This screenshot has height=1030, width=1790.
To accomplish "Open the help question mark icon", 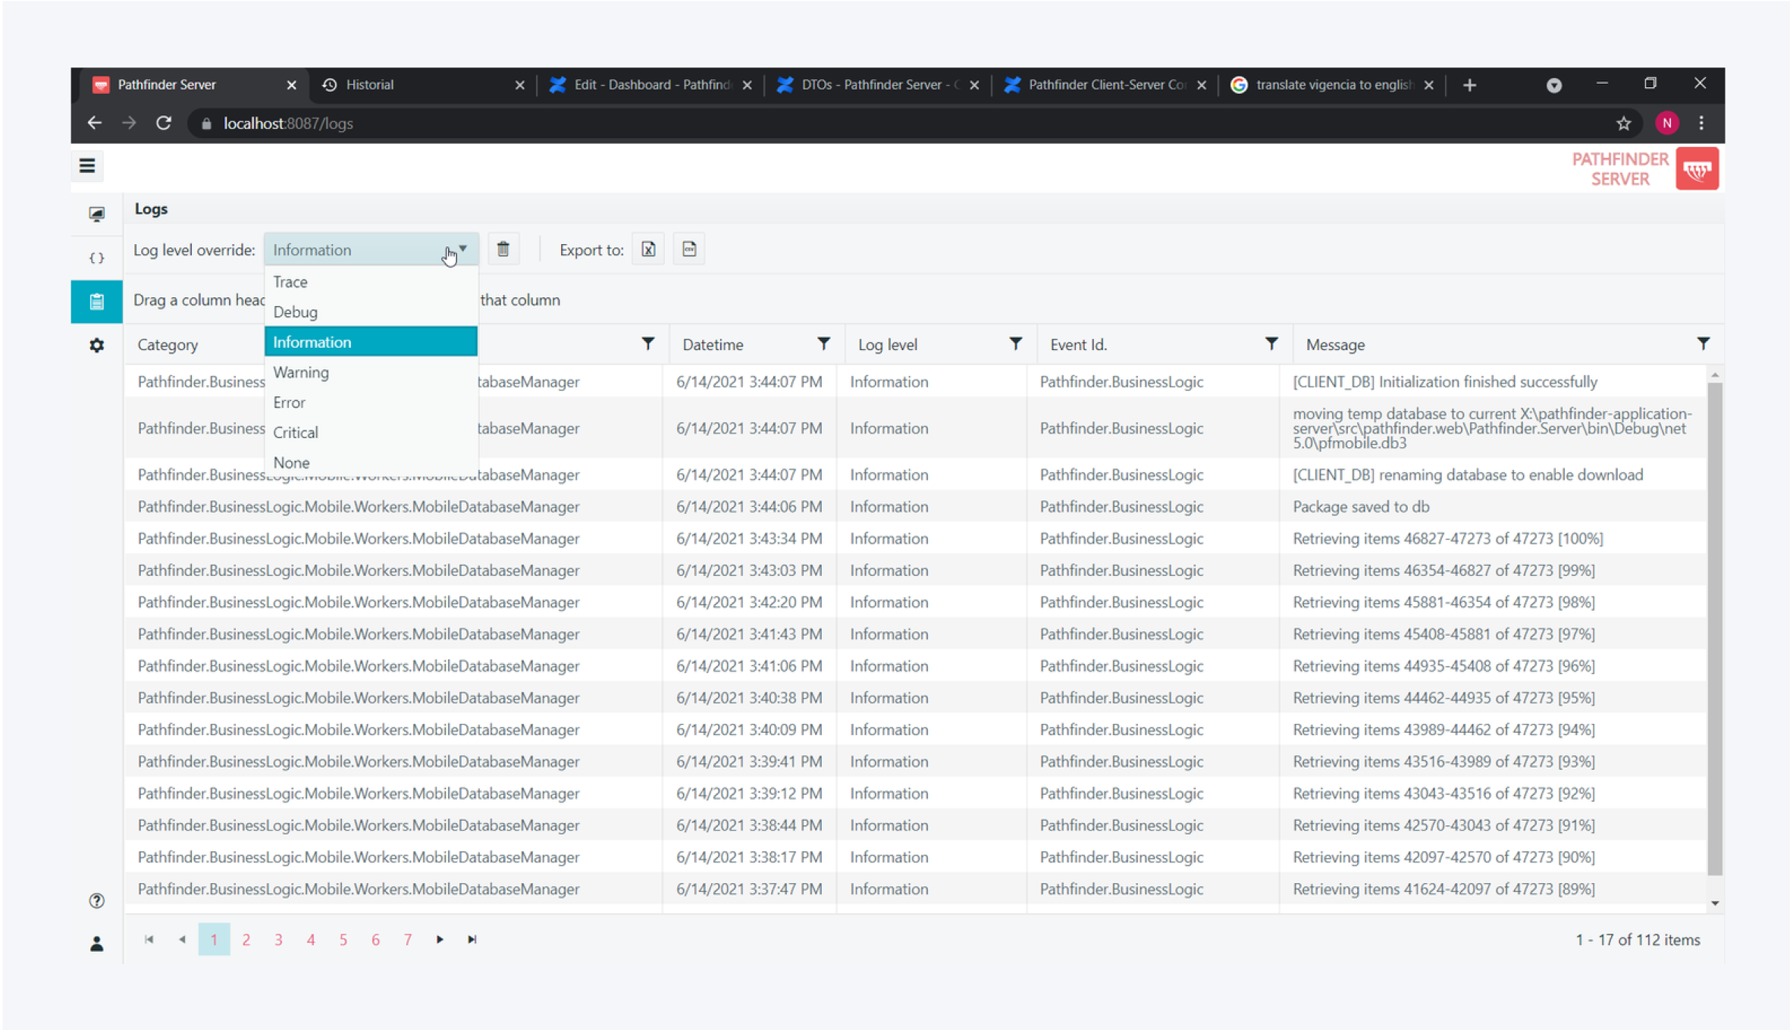I will point(96,900).
